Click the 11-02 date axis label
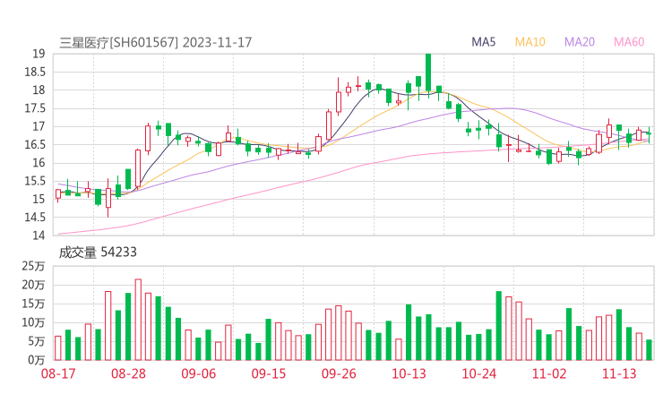Viewport: 663px width, 394px height. click(549, 373)
